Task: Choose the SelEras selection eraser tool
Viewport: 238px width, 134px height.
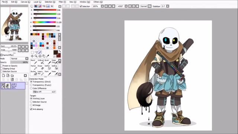Action: pos(55,67)
